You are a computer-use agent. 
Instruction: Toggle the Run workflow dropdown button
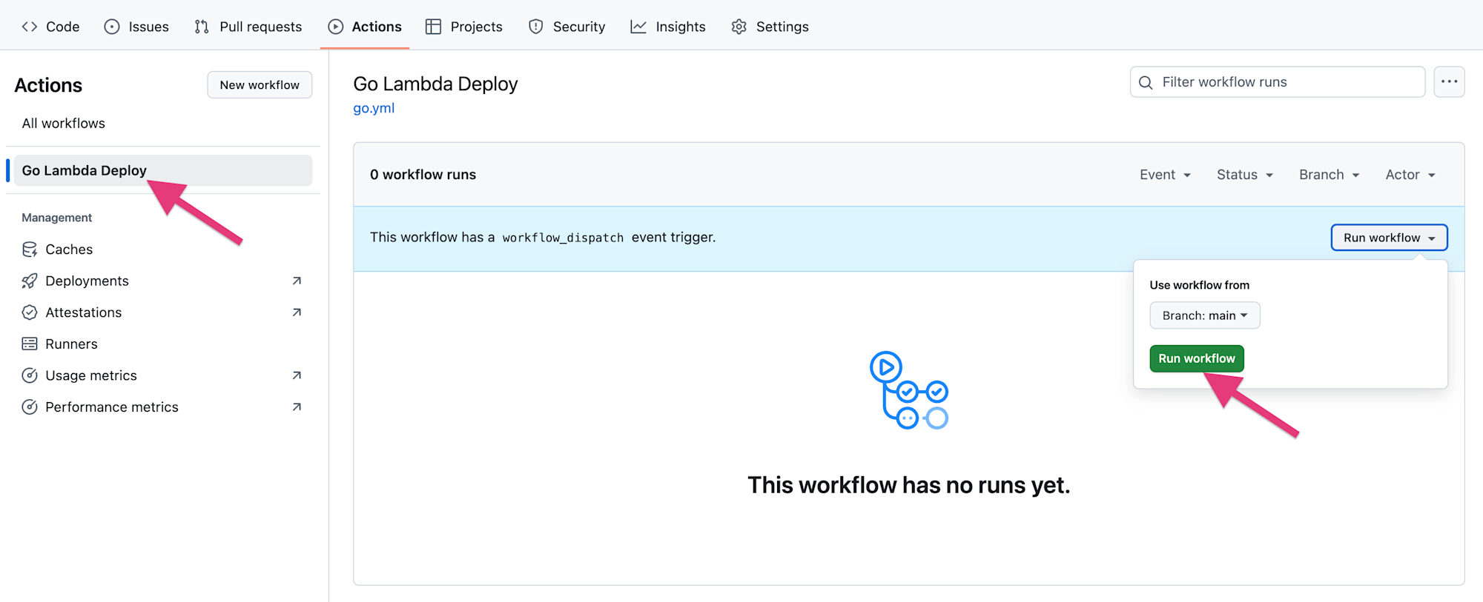point(1389,238)
